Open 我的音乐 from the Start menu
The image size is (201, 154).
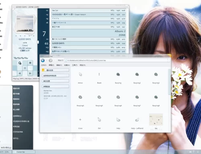(16, 99)
